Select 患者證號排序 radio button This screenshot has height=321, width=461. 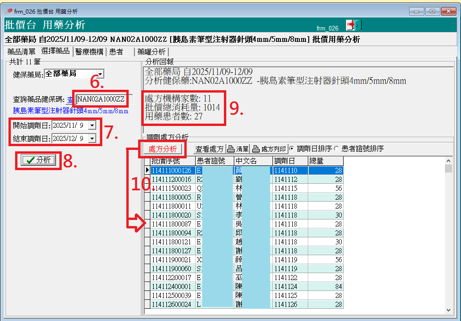(337, 149)
